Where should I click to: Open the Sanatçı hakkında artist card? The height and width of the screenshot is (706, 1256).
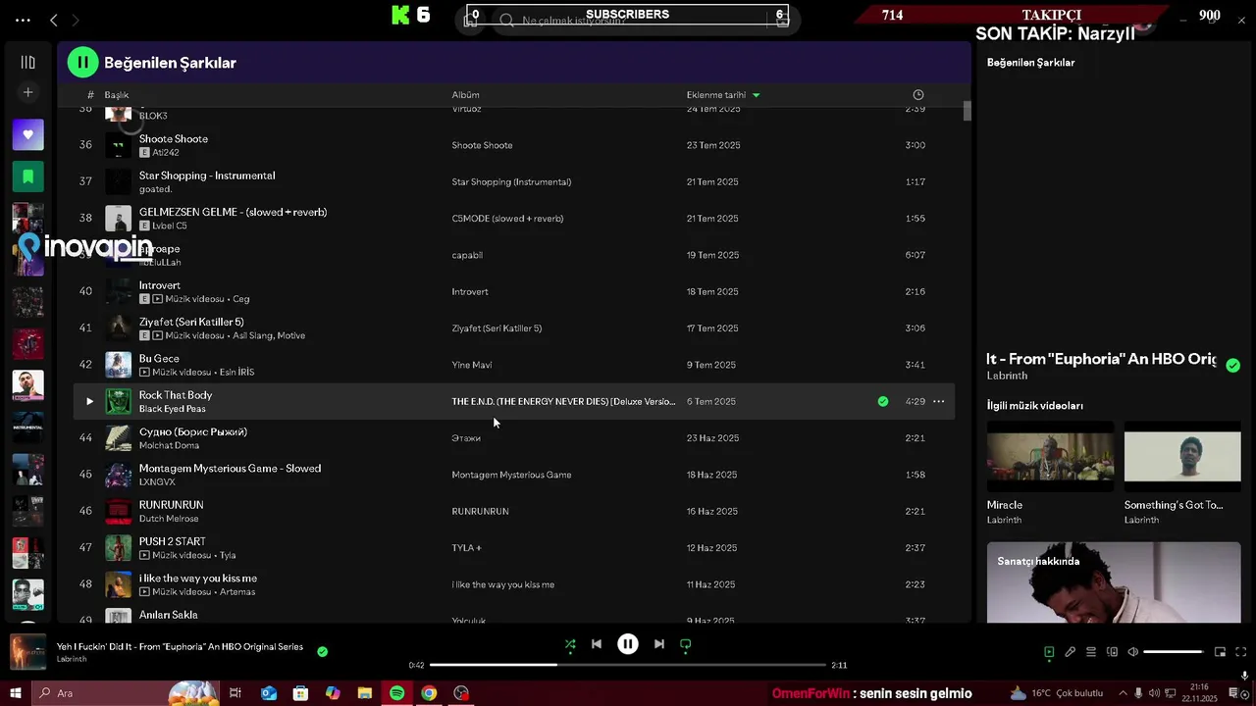(1114, 582)
